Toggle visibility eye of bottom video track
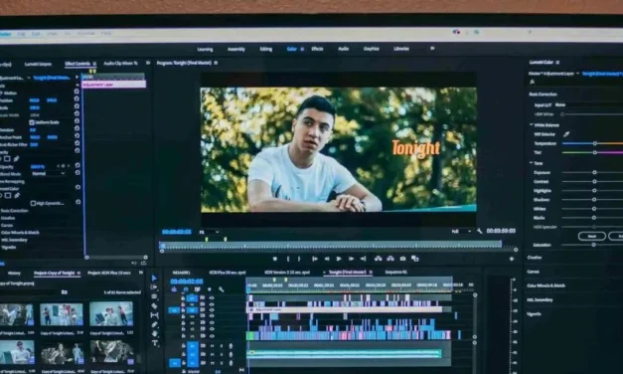Image resolution: width=623 pixels, height=374 pixels. click(212, 336)
